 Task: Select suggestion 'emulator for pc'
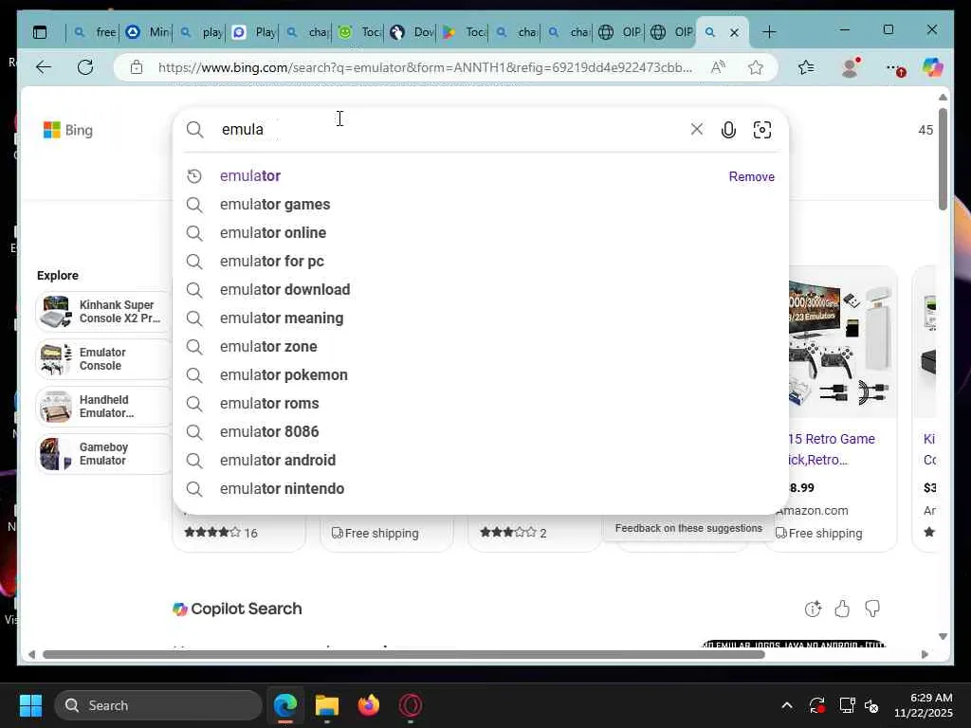[480, 262]
